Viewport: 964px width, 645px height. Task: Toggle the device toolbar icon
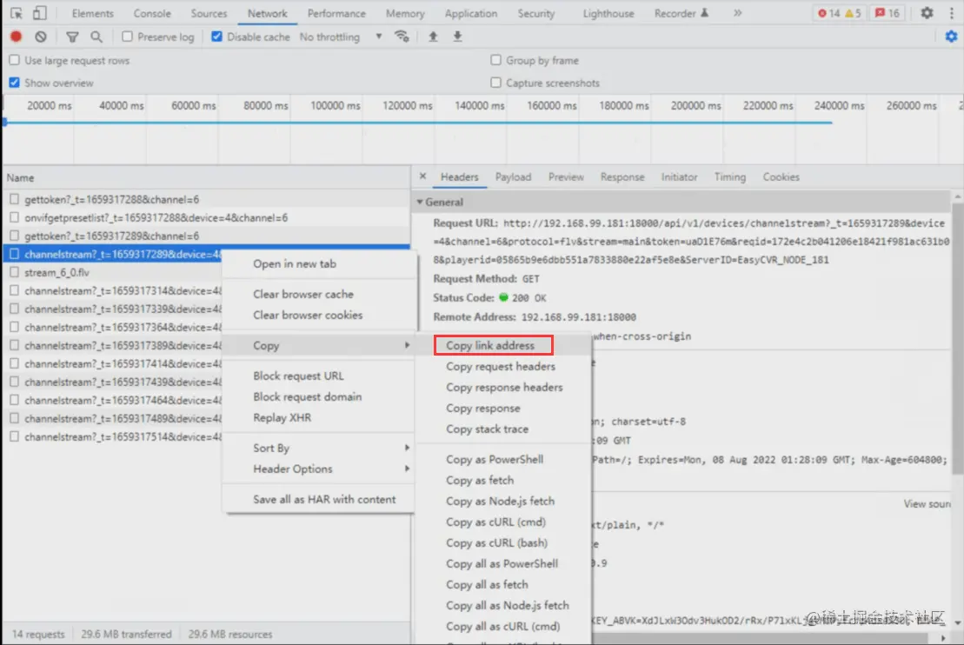click(x=39, y=13)
